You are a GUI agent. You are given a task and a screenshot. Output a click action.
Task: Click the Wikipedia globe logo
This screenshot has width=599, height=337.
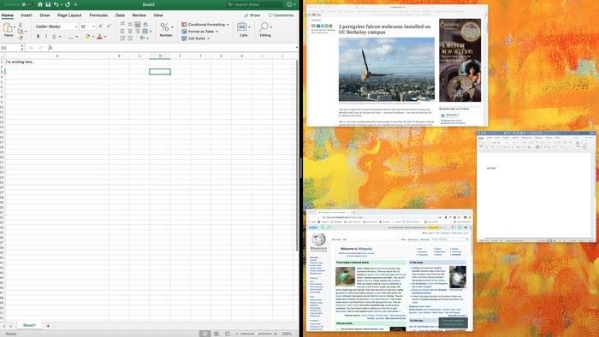(x=318, y=239)
